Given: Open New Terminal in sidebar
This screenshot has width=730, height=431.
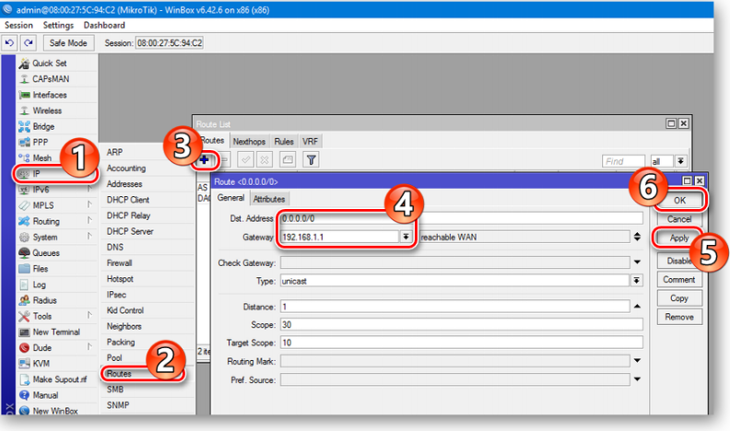Looking at the screenshot, I should point(57,332).
